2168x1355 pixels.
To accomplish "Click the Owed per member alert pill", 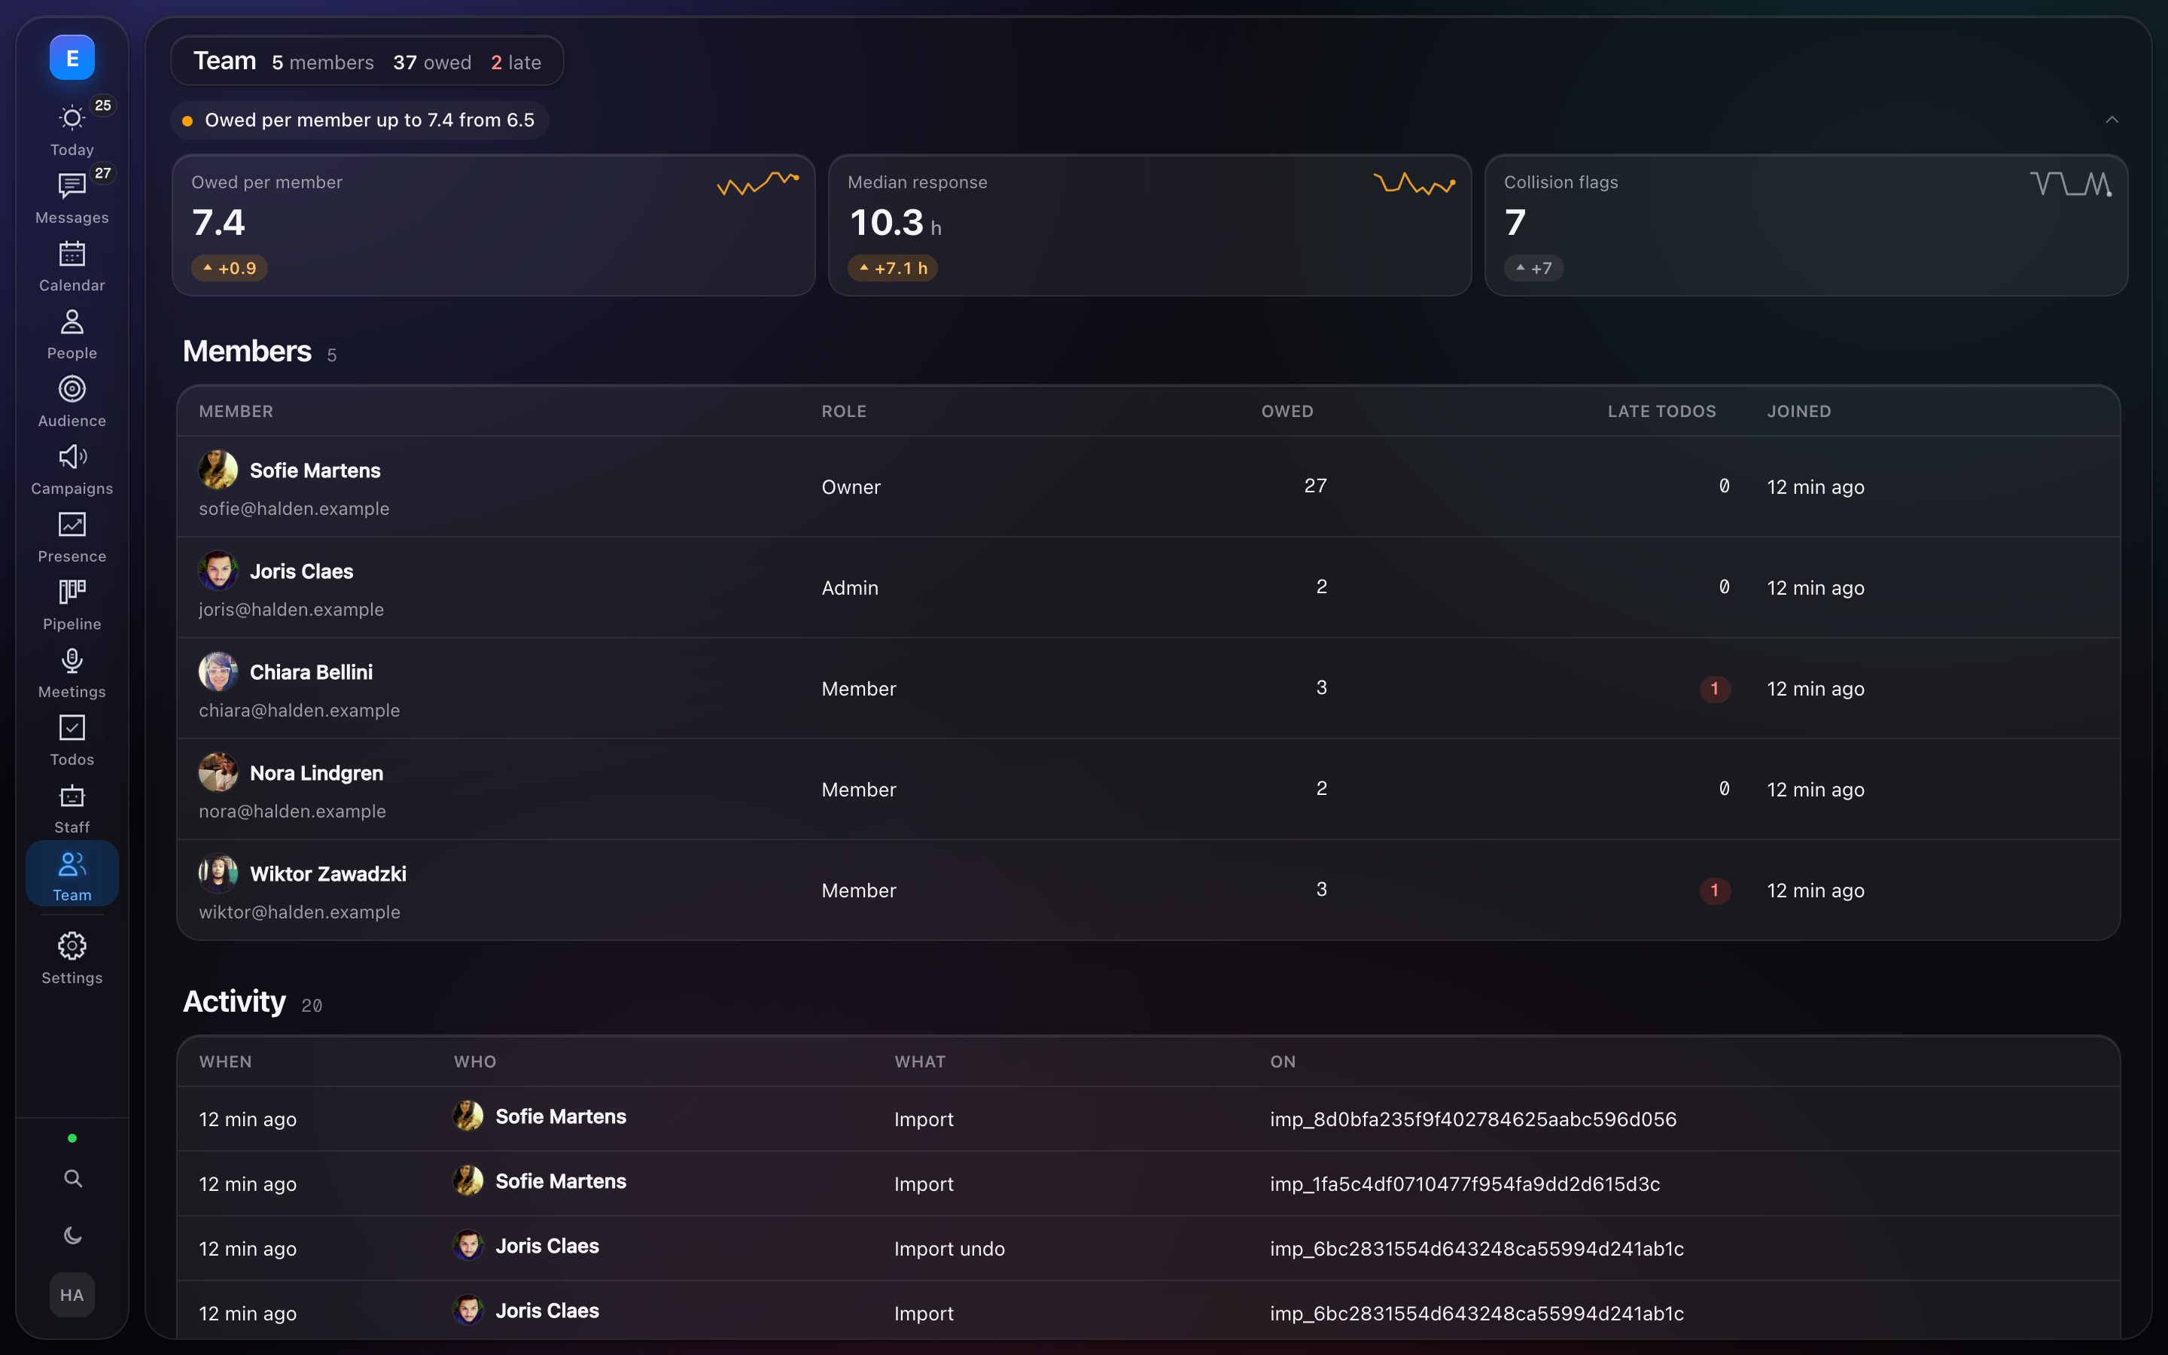I will 359,120.
